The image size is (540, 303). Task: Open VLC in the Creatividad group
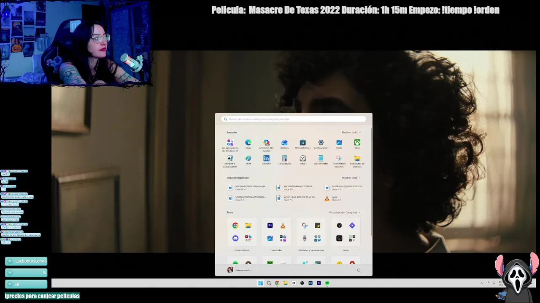click(x=283, y=226)
